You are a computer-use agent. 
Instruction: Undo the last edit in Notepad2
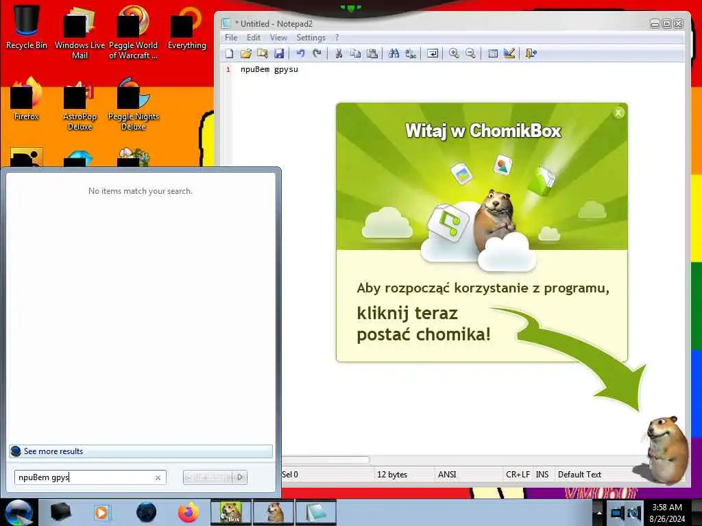coord(300,53)
